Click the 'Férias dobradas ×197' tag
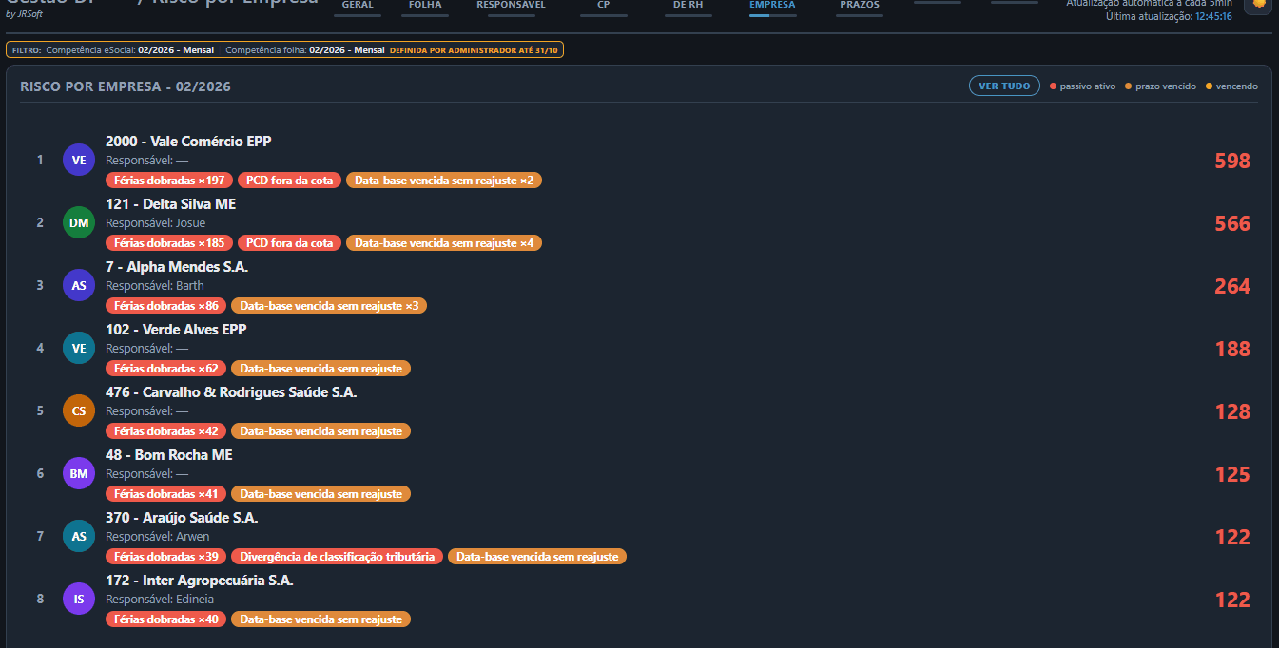The height and width of the screenshot is (648, 1279). tap(169, 180)
